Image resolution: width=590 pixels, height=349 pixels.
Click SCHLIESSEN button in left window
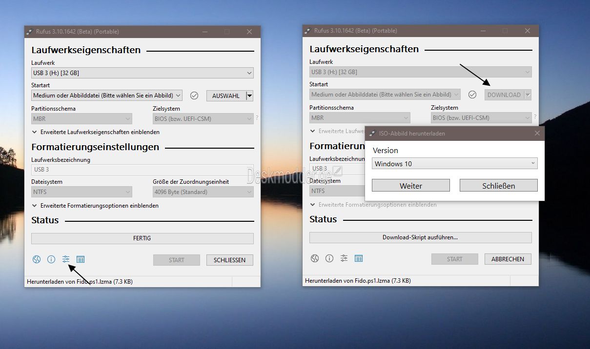click(x=229, y=260)
